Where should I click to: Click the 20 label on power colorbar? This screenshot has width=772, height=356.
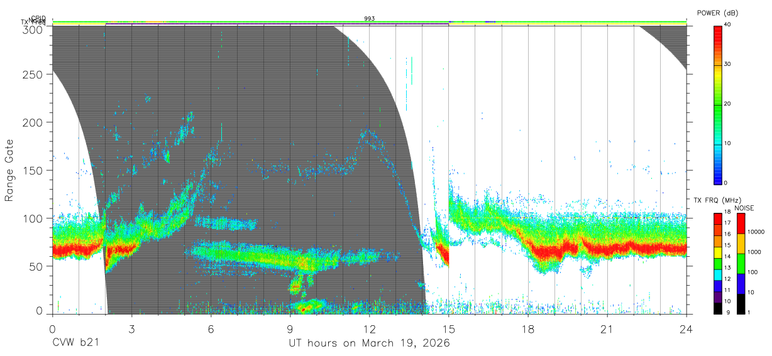point(728,104)
